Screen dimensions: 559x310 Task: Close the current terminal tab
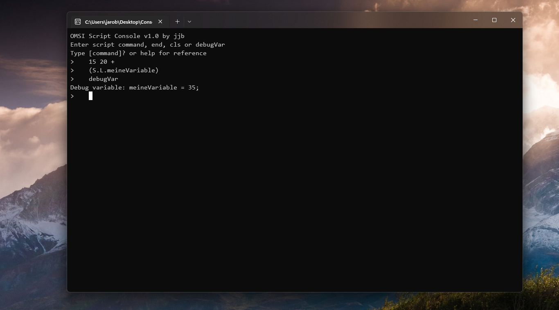(160, 22)
